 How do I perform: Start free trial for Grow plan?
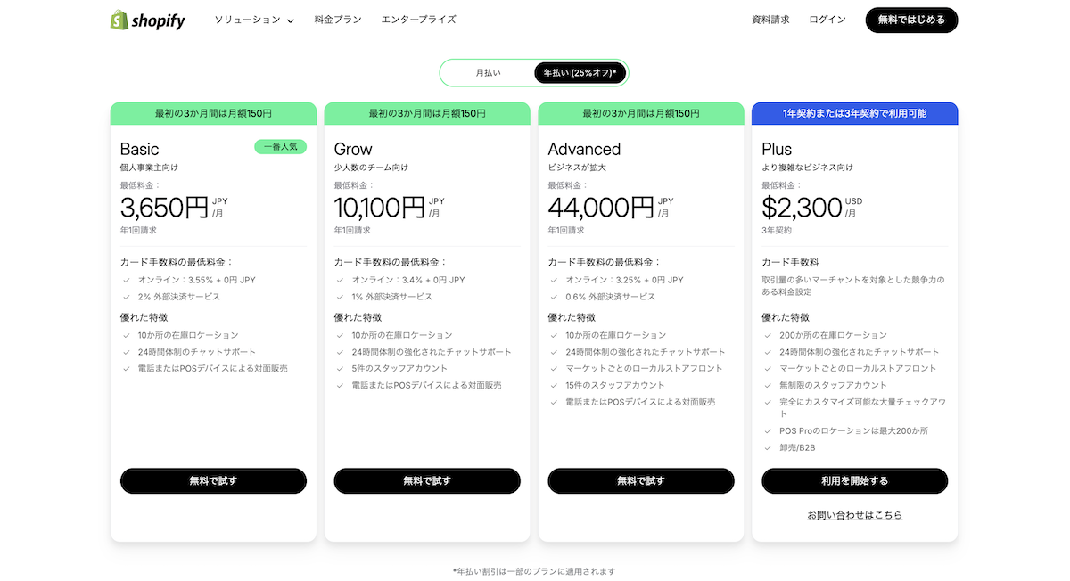coord(427,481)
